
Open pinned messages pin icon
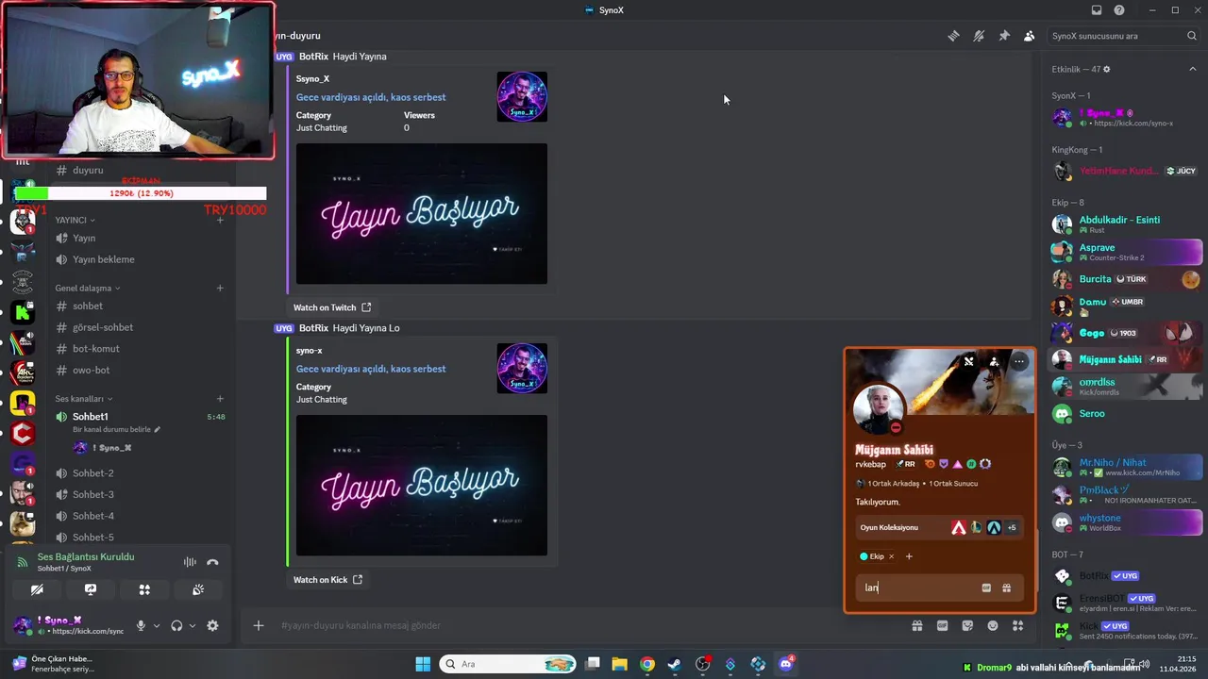click(1004, 36)
